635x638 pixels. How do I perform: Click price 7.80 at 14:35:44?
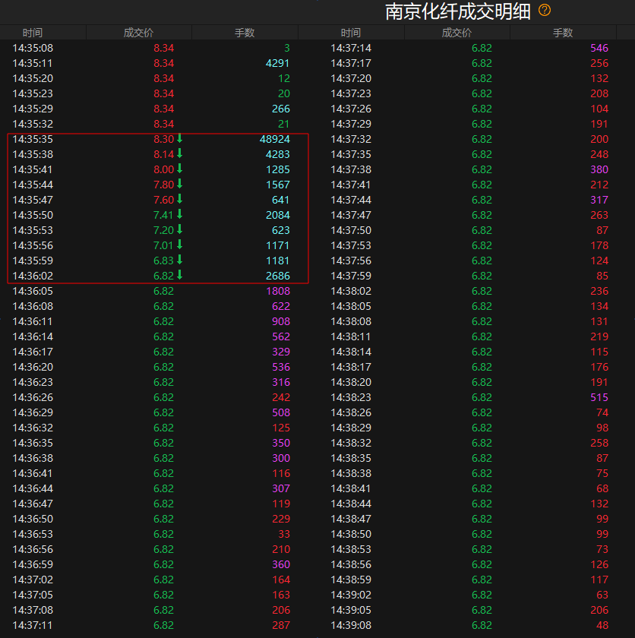pos(163,185)
